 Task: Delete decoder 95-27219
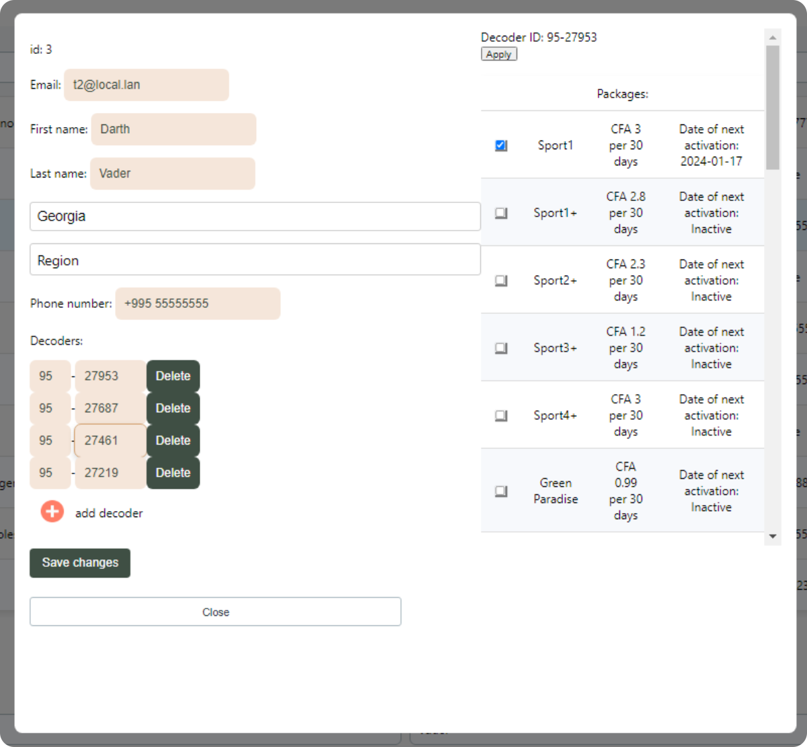[x=173, y=473]
